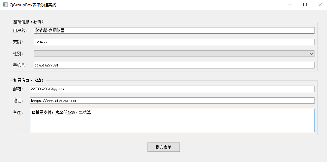This screenshot has height=162, width=327.
Task: Click the 用户名 label text
Action: click(x=20, y=31)
